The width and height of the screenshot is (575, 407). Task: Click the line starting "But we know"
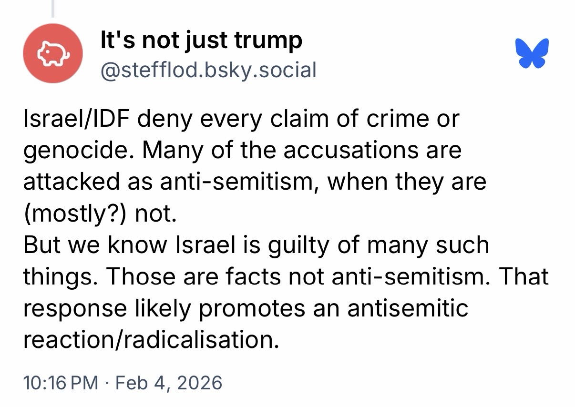click(256, 245)
